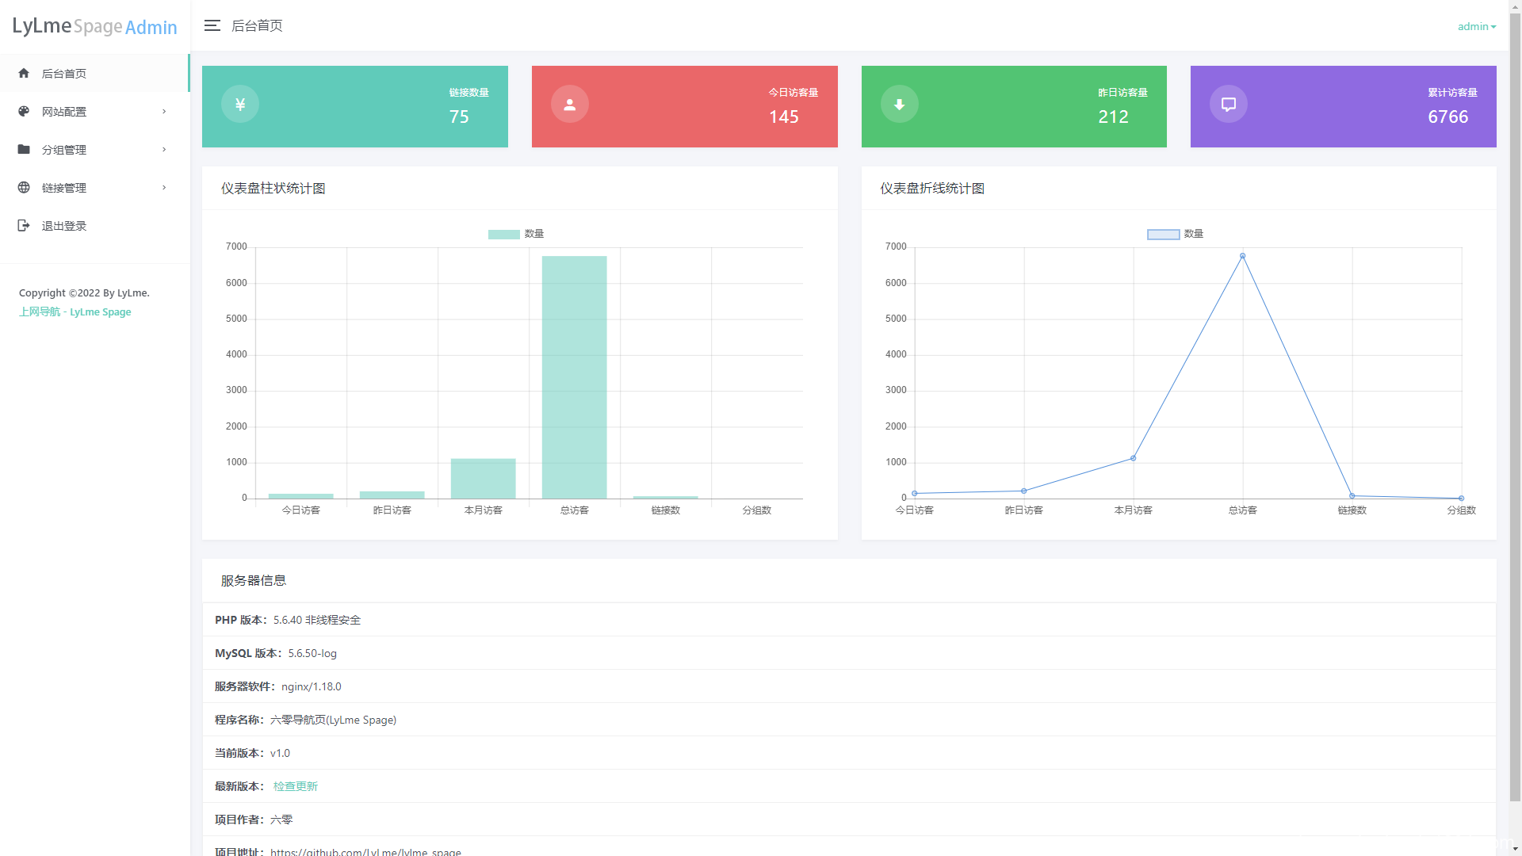Click the chat icon on the 累计访客量 card
Viewport: 1522px width, 856px height.
(x=1228, y=103)
